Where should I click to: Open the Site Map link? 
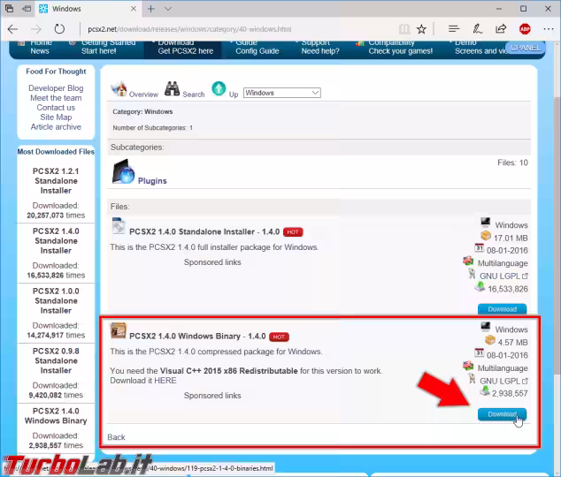(56, 117)
